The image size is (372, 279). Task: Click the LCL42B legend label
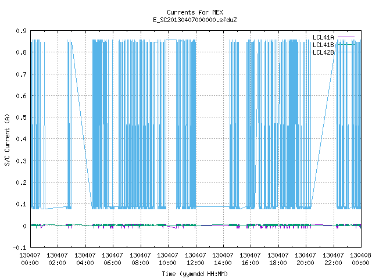323,52
